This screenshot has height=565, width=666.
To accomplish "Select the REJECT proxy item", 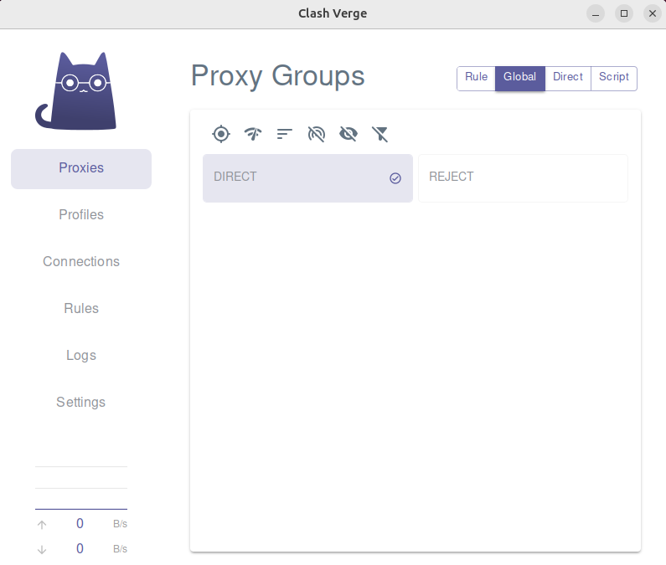I will 523,177.
